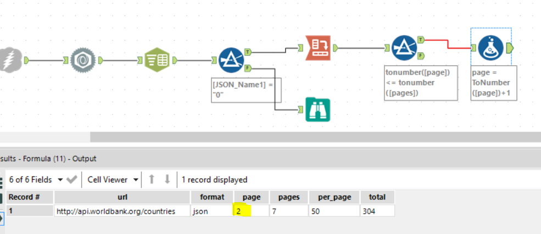
Task: Click the checkmark apply fields icon
Action: 71,180
